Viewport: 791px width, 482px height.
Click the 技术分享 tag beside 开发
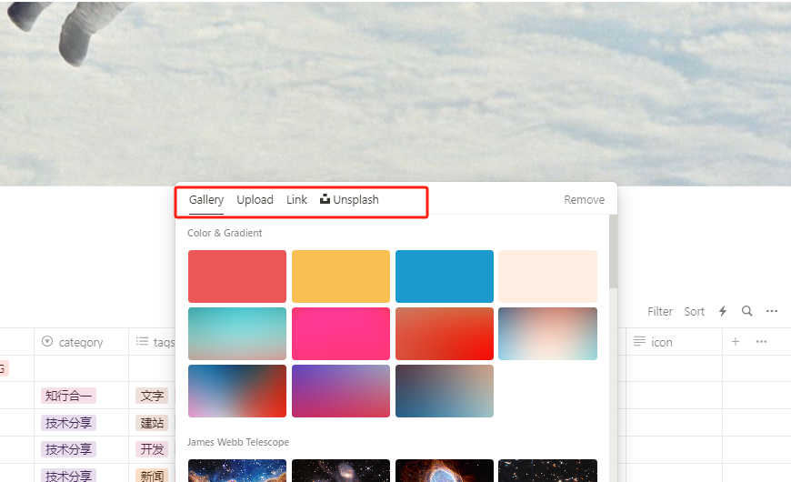click(68, 449)
